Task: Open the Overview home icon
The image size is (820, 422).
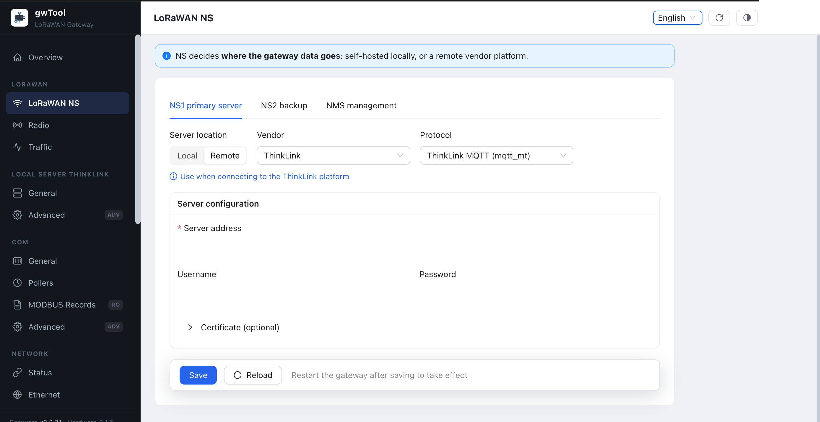Action: (17, 57)
